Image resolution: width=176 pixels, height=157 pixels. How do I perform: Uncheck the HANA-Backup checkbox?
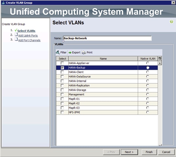tap(62, 67)
